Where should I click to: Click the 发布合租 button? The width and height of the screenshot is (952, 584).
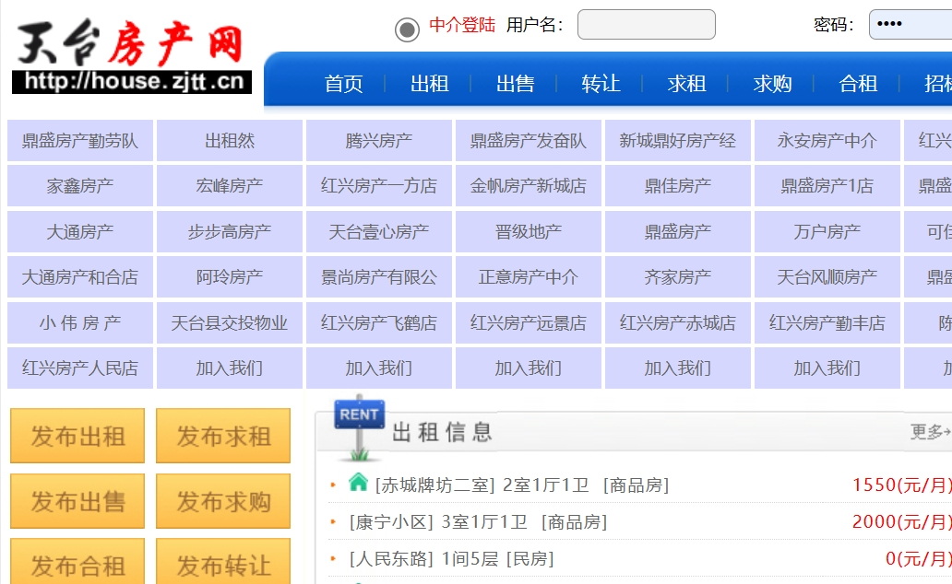click(77, 562)
